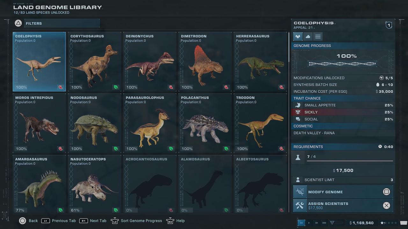Click the Incubation Cost row
Screen dimensions: 408x229
tap(343, 91)
